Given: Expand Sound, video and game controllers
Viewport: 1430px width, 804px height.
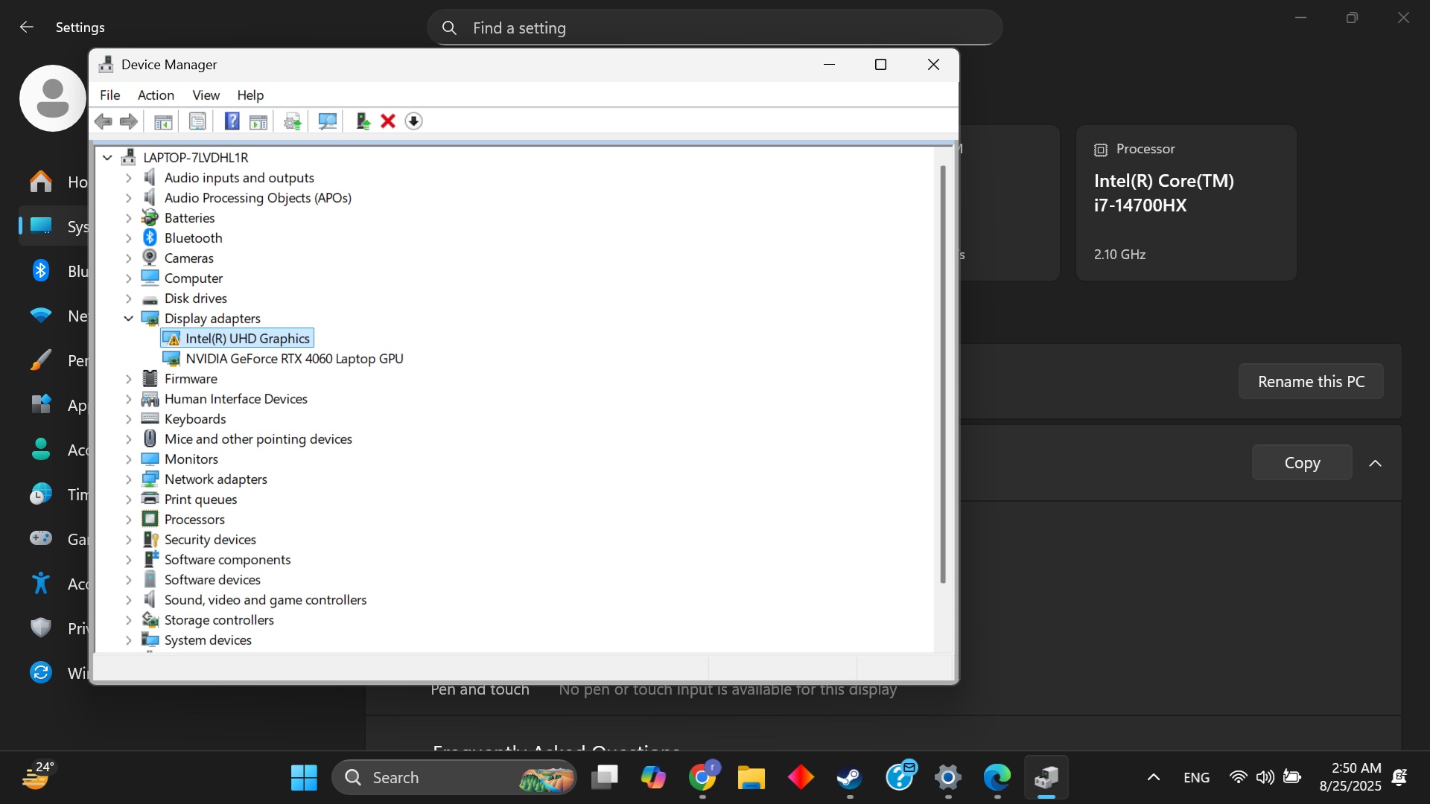Looking at the screenshot, I should pos(128,600).
